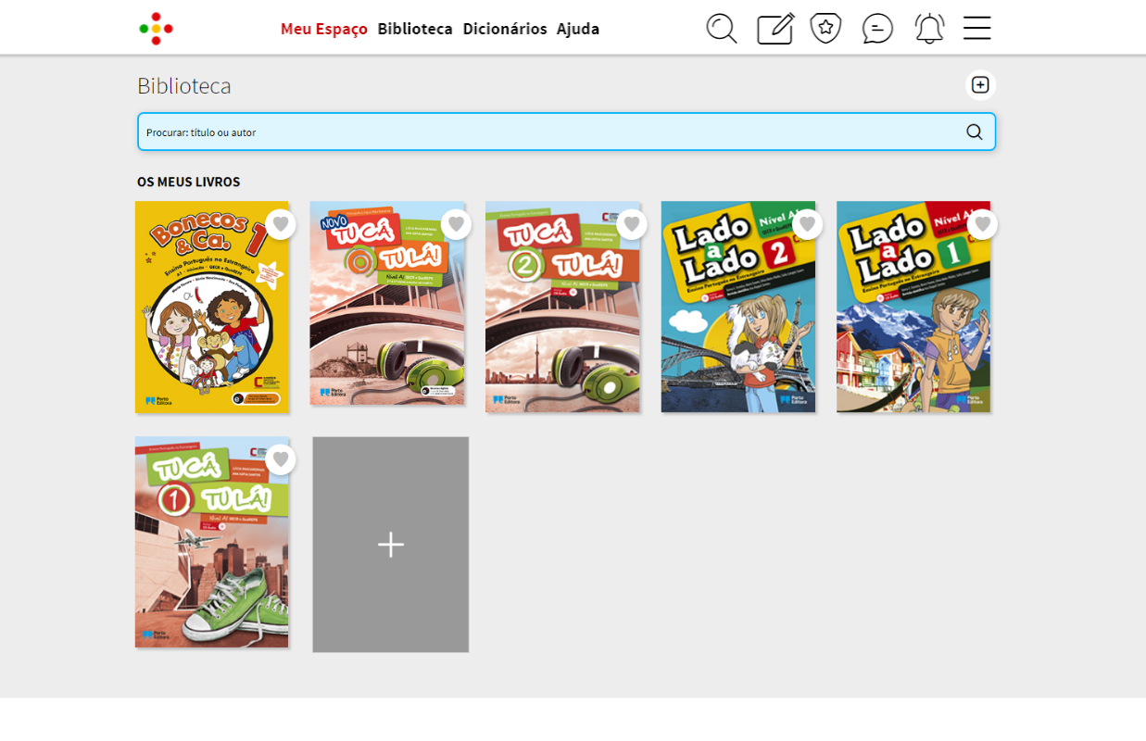Favorite the Tu cá Tu lá 2 book
The width and height of the screenshot is (1146, 741).
[x=632, y=224]
